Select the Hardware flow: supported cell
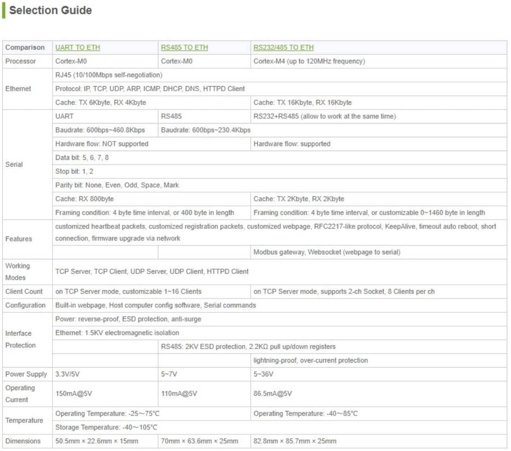511x451 pixels. pos(292,144)
